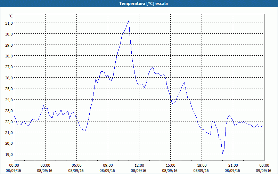The height and width of the screenshot is (174, 278).
Task: Select the 23,0 y-axis label
Action: (x=9, y=111)
